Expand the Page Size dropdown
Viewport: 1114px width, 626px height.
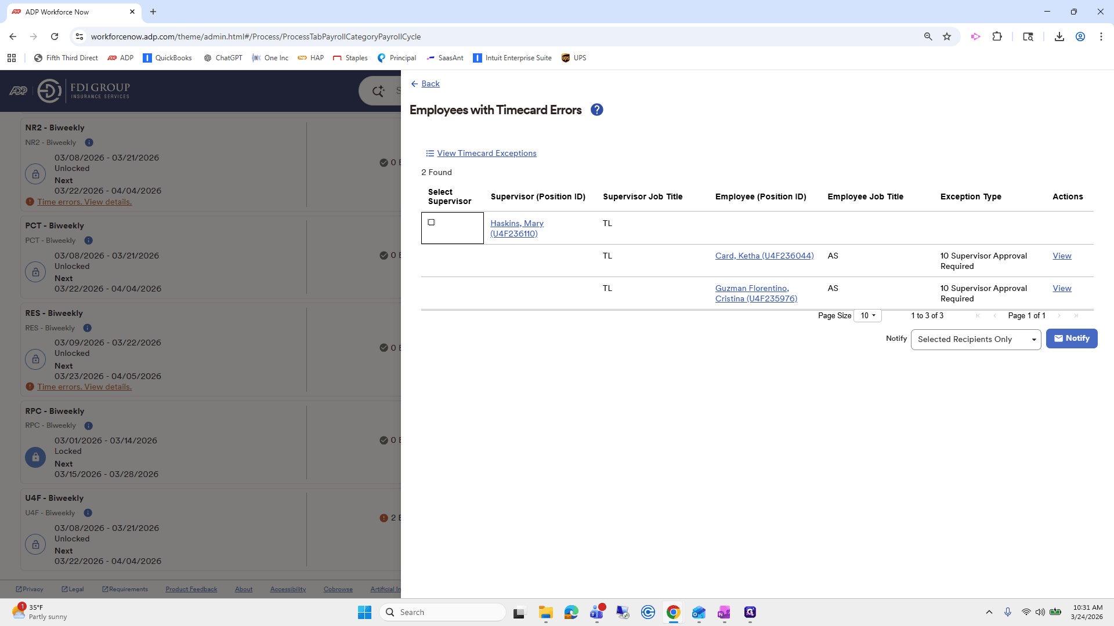(x=867, y=315)
